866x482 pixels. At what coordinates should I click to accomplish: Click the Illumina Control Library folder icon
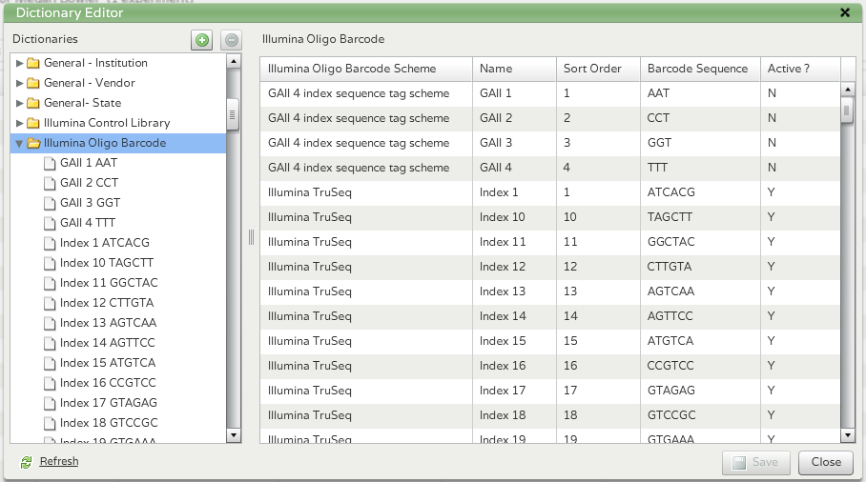tap(33, 123)
